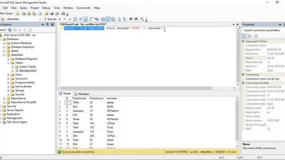This screenshot has height=160, width=285.
Task: Comment out the selected lines icon
Action: 119,19
